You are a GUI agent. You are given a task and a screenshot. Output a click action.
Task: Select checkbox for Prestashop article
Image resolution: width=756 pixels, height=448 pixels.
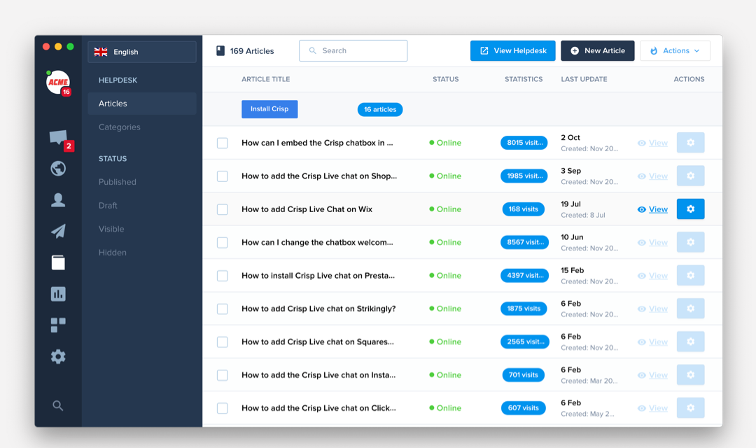click(223, 276)
